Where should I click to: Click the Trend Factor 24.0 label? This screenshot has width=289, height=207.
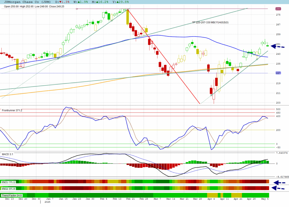12,195
